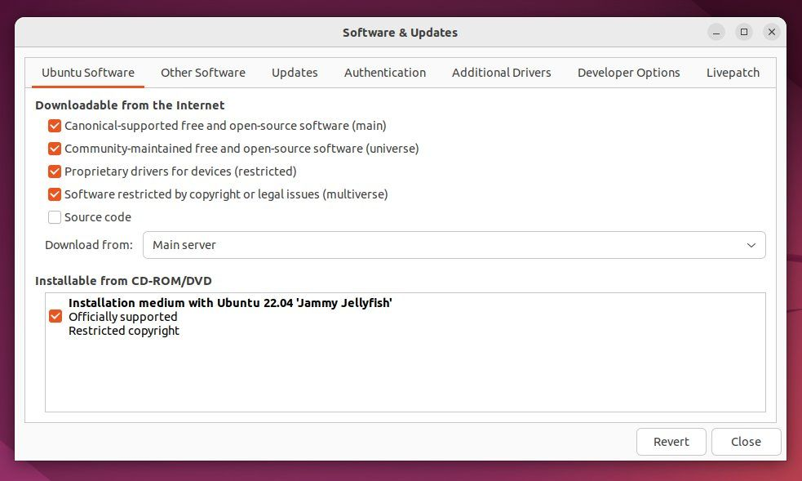Switch to the Other Software tab
The height and width of the screenshot is (481, 802).
[x=203, y=73]
